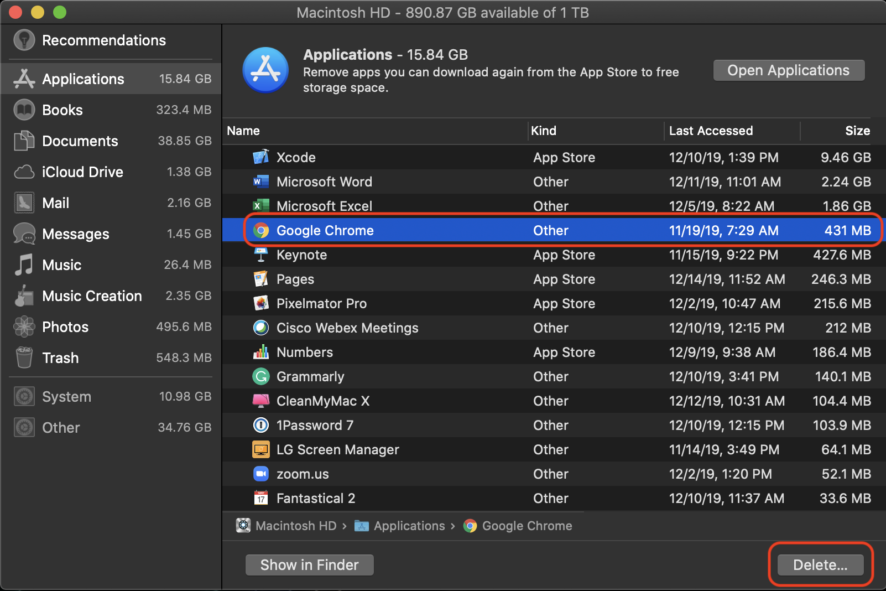Select the Xcode row name
The width and height of the screenshot is (886, 591).
point(296,157)
